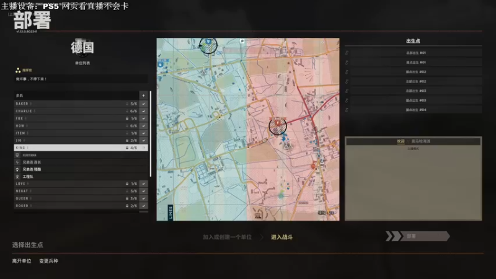496x279 pixels.
Task: Click the join icon on the CHARLIE row
Action: (x=144, y=111)
